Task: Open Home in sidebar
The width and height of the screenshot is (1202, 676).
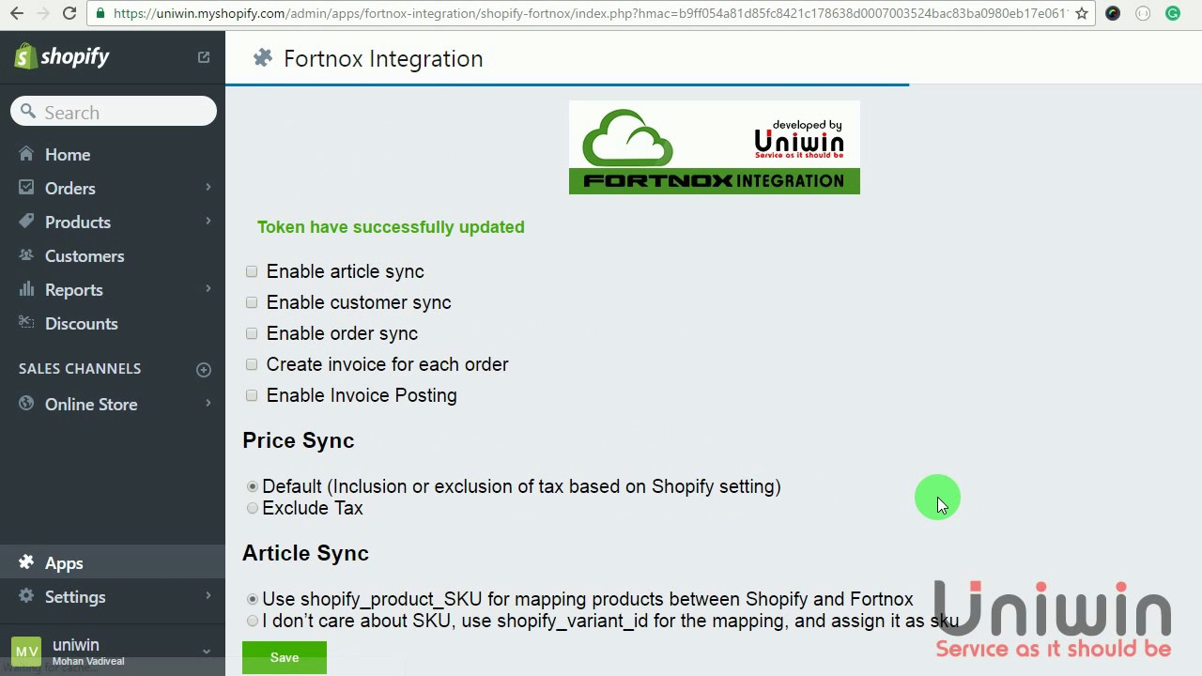Action: click(x=68, y=155)
